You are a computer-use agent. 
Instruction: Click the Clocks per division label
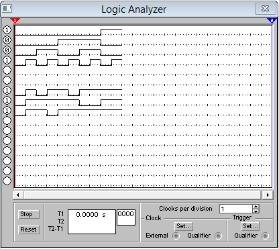coord(186,209)
